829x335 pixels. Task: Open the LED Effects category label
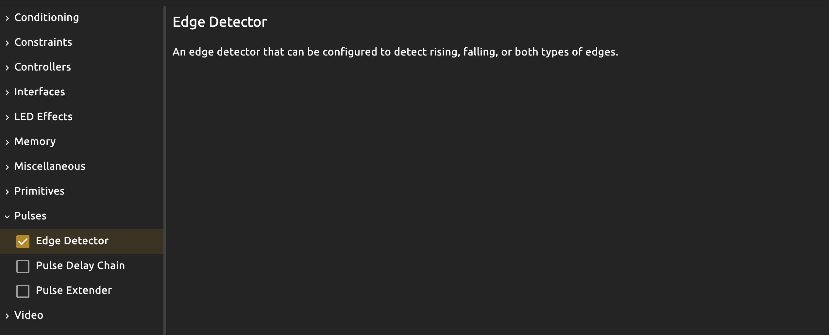[x=43, y=117]
